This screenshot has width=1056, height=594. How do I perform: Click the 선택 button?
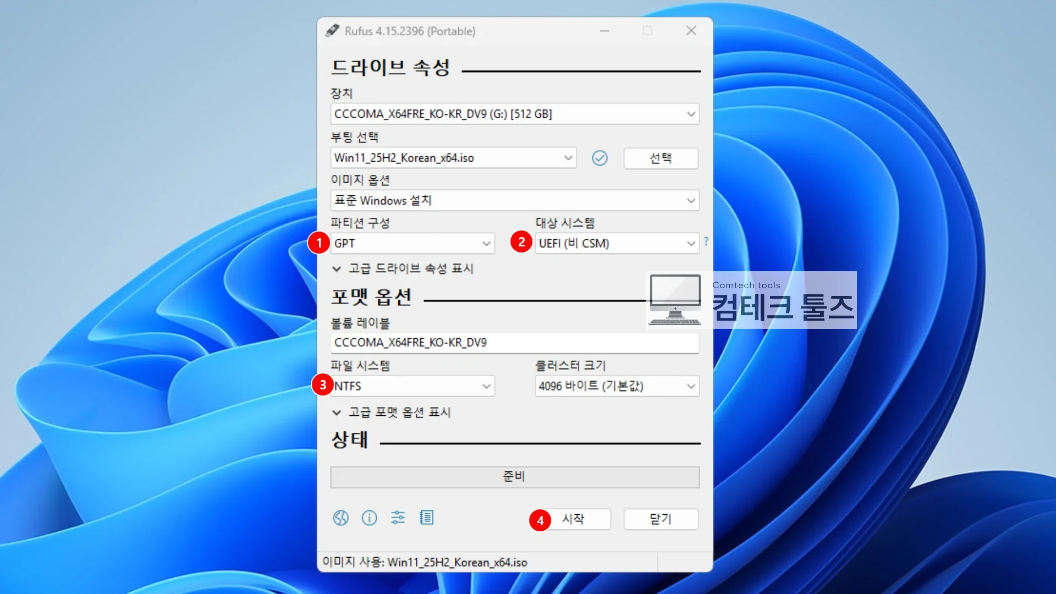(661, 158)
